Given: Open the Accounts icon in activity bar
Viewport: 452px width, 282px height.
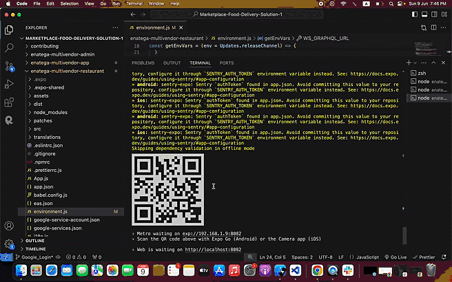Looking at the screenshot, I should coord(10,226).
